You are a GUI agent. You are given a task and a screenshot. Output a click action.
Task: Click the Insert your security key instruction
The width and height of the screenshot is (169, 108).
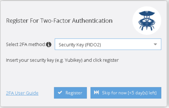62,60
